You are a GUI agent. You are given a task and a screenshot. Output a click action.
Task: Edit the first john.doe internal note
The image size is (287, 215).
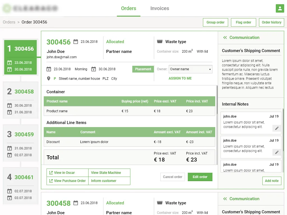tap(277, 128)
